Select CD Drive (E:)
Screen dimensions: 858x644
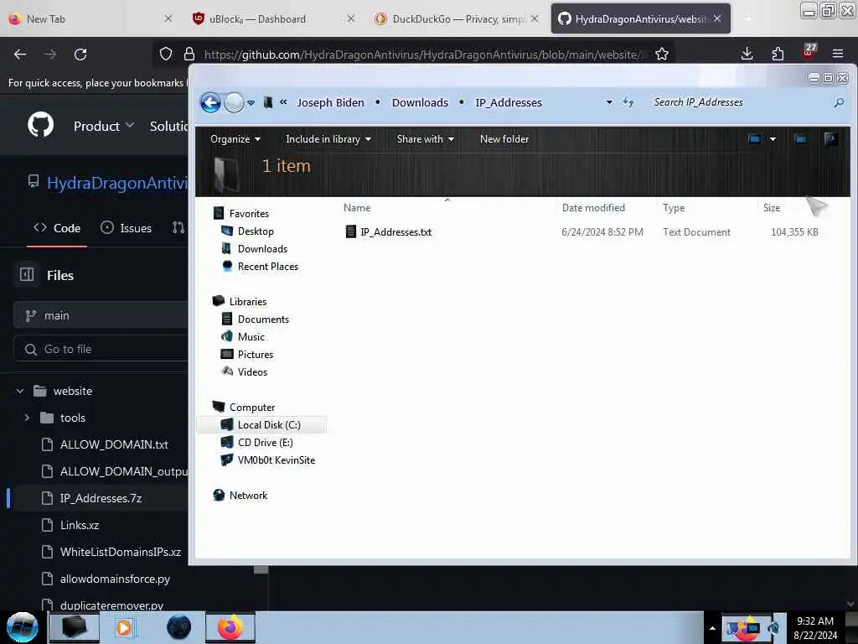point(257,443)
